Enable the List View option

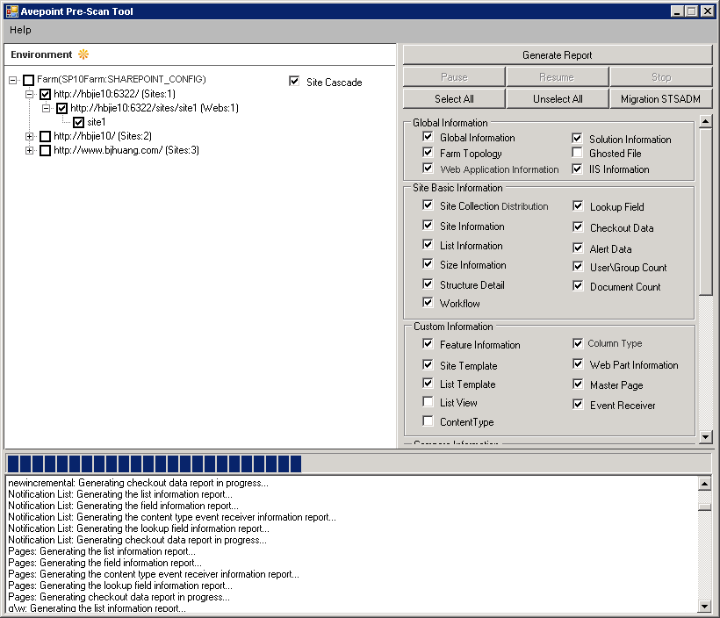tap(428, 403)
